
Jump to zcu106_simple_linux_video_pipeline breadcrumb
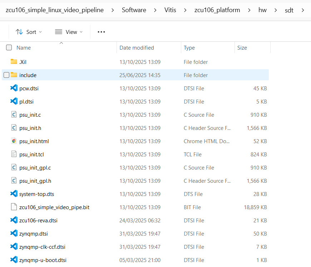point(55,10)
